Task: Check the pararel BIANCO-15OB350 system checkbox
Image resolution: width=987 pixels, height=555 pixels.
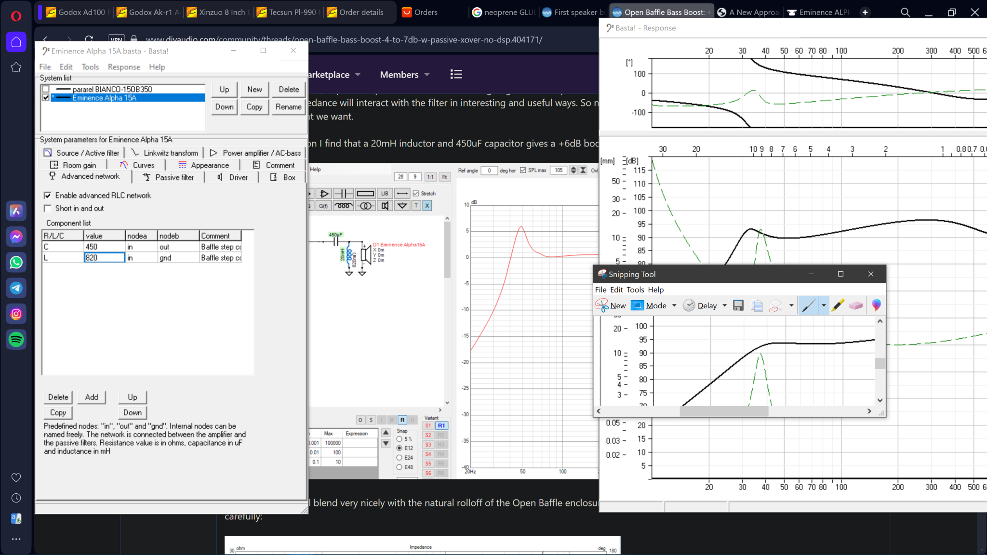Action: pyautogui.click(x=46, y=89)
